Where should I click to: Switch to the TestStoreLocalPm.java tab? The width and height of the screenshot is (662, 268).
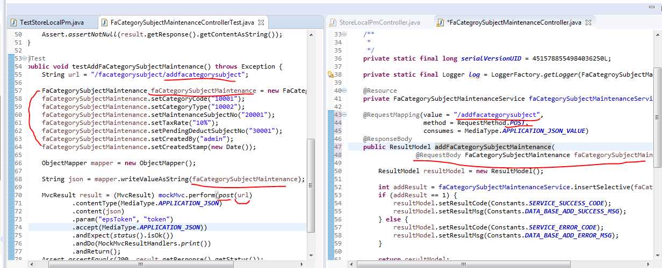pyautogui.click(x=47, y=23)
